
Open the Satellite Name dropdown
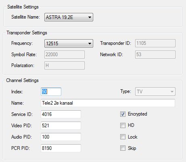tap(69, 17)
